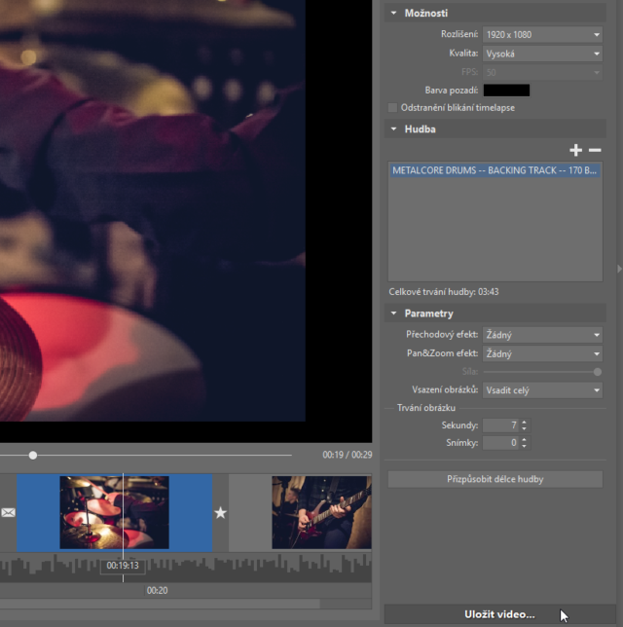Collapse the Možnosti section
The image size is (623, 627).
pyautogui.click(x=394, y=14)
